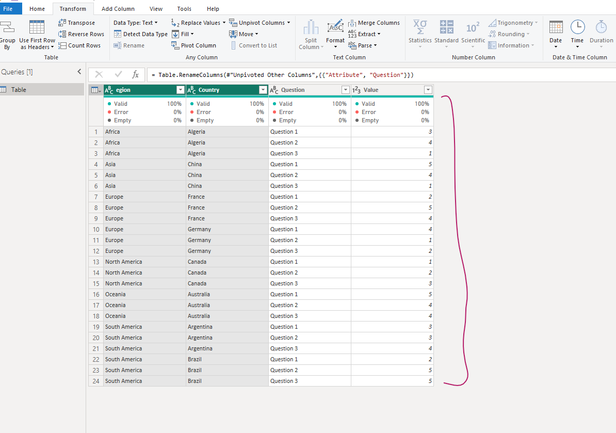Image resolution: width=616 pixels, height=433 pixels.
Task: Click Question 3 cell in row 24
Action: pos(310,381)
